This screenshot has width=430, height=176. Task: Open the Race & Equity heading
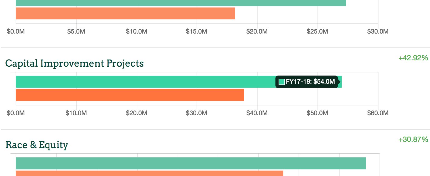(x=37, y=145)
